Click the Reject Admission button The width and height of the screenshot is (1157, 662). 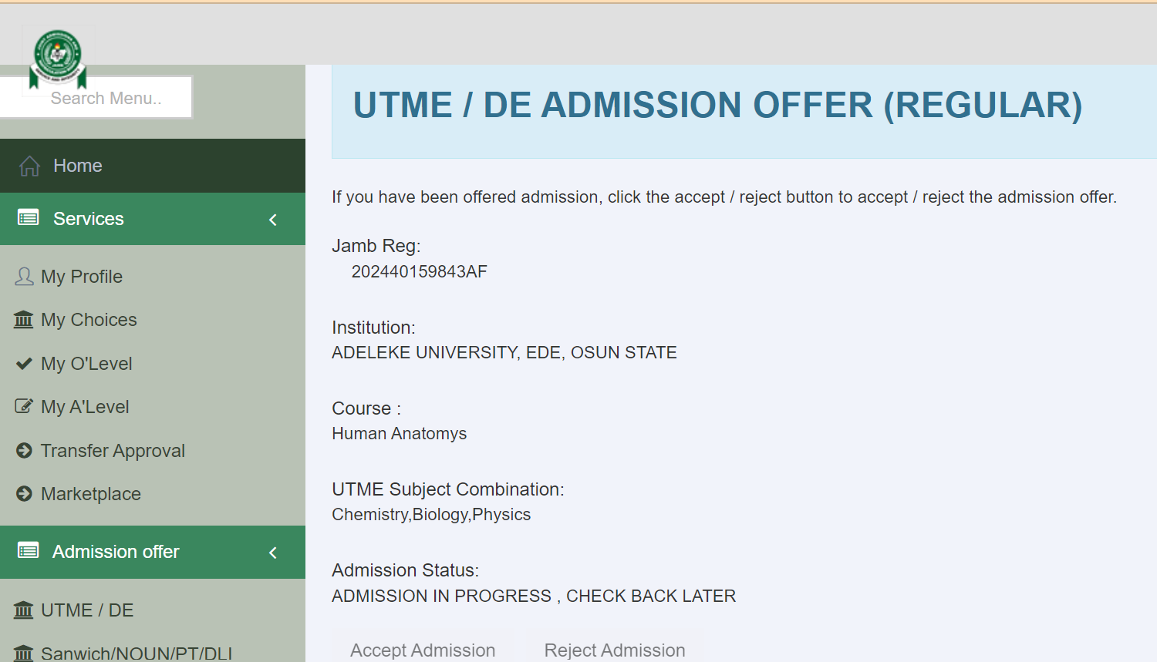tap(615, 650)
